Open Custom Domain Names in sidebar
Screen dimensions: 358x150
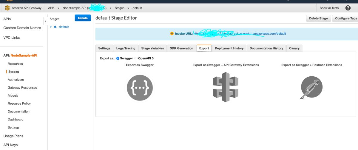(x=22, y=28)
